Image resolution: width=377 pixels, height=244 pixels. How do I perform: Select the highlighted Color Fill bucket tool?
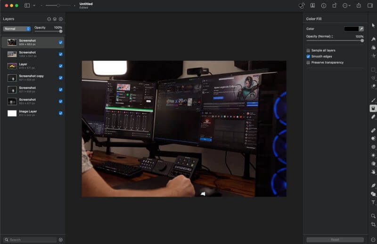[373, 108]
